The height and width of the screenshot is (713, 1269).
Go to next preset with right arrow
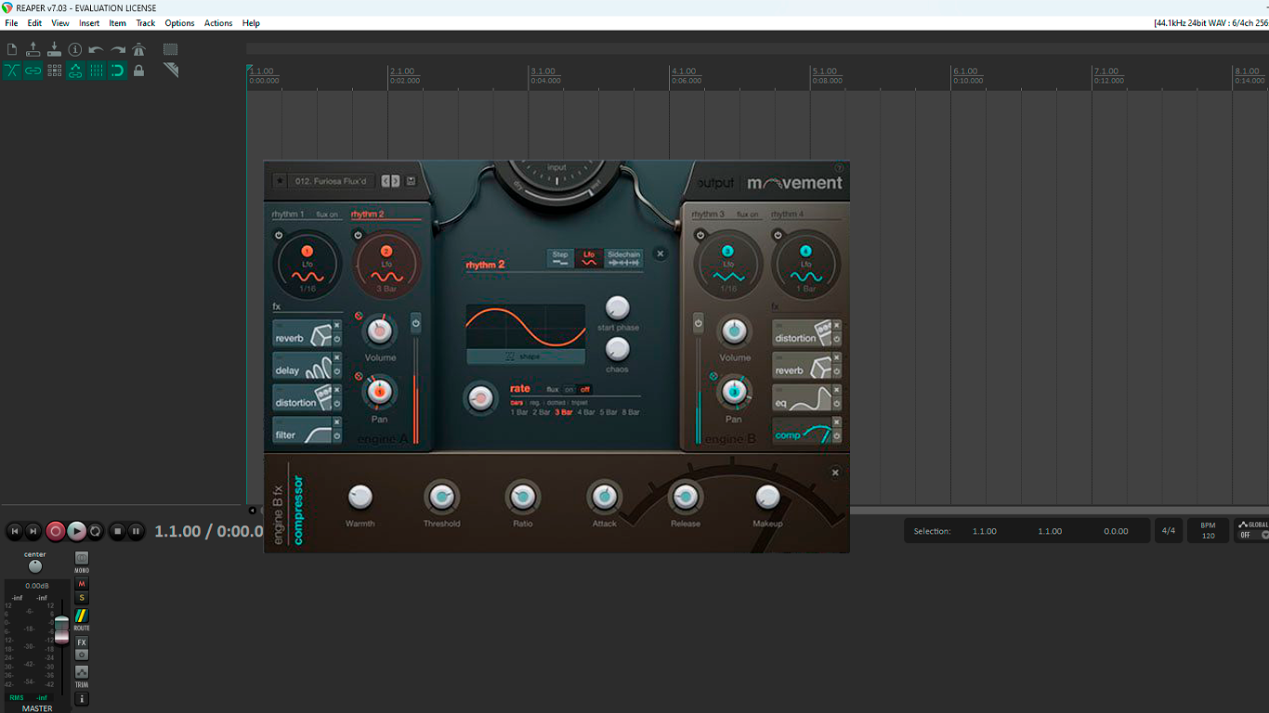pyautogui.click(x=396, y=182)
